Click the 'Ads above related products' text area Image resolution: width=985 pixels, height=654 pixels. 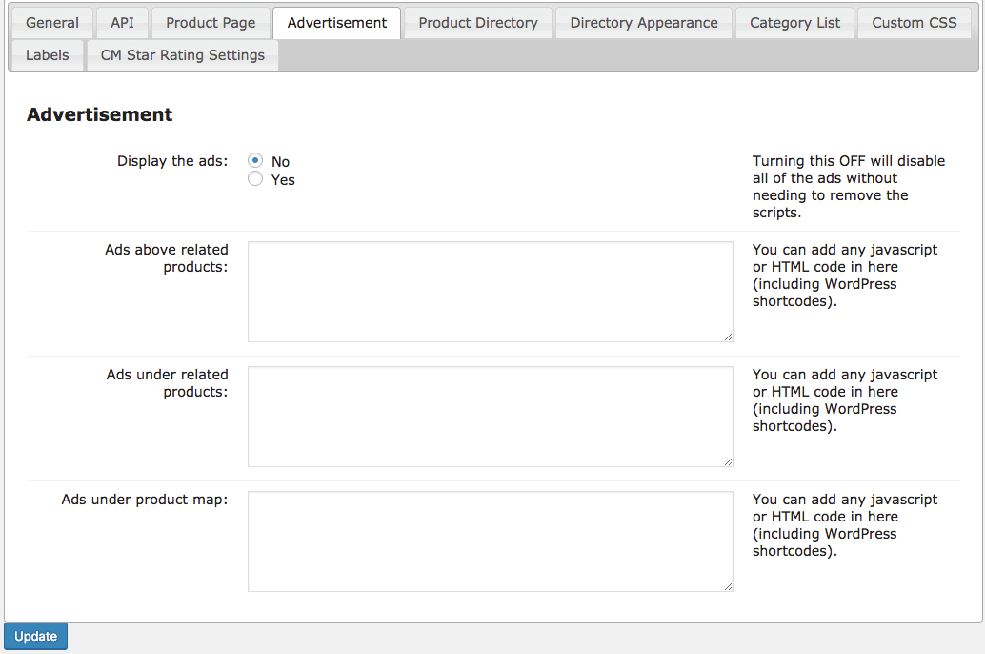[490, 291]
